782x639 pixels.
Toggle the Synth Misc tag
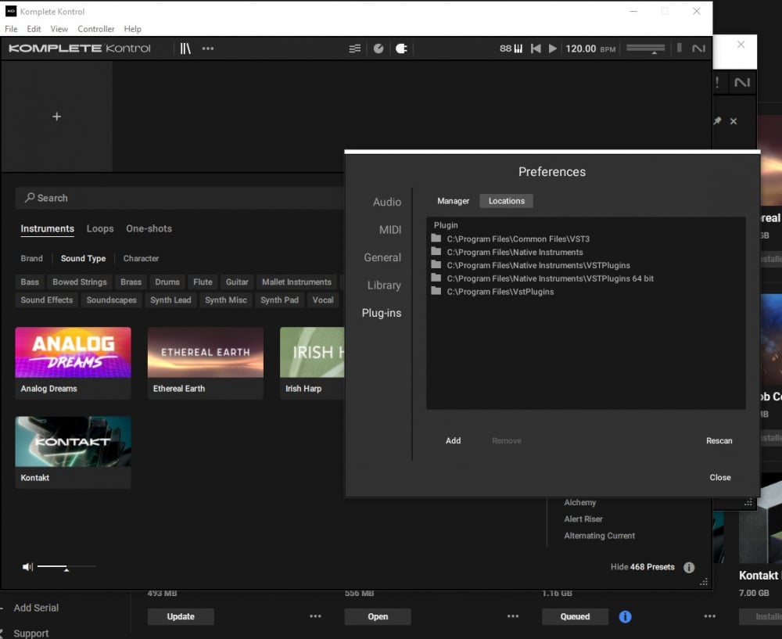tap(226, 300)
